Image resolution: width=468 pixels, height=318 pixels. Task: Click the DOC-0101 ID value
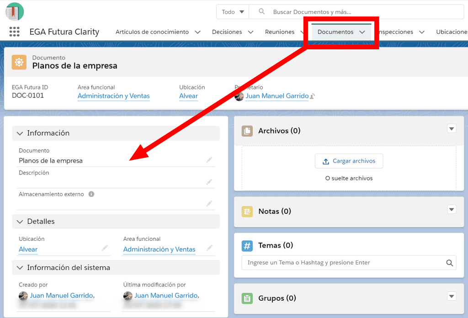(x=28, y=96)
